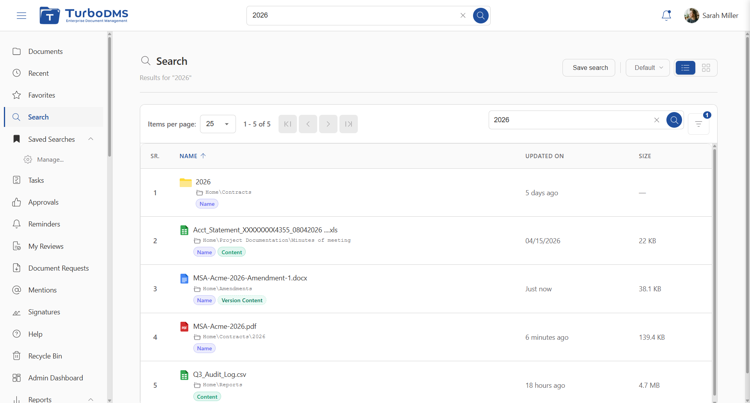Screen dimensions: 750x403
Task: Clear the results panel search field
Action: coord(657,120)
